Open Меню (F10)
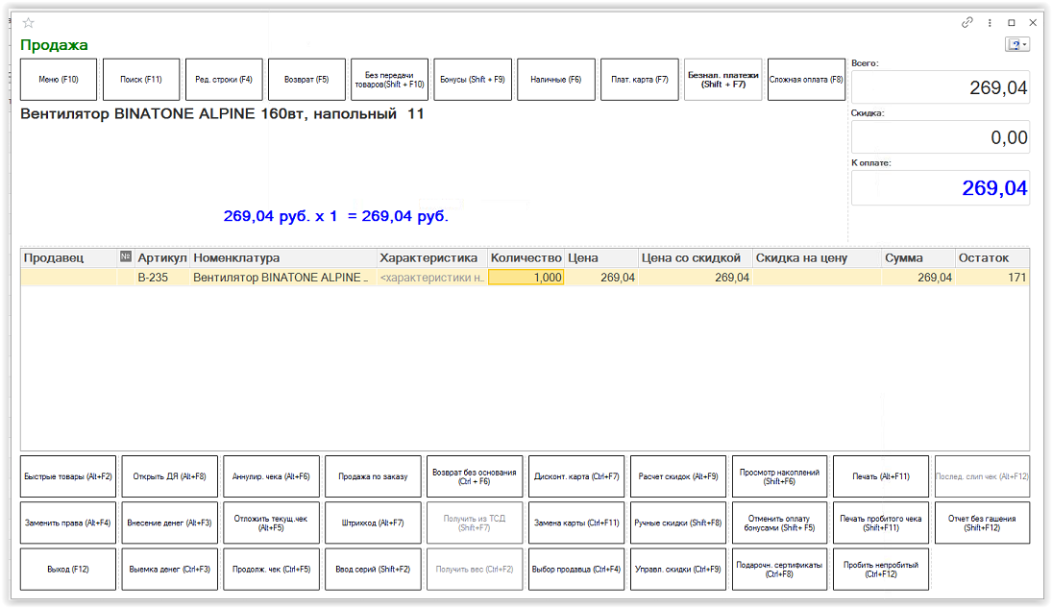Screen dimensions: 1052x608 point(59,80)
